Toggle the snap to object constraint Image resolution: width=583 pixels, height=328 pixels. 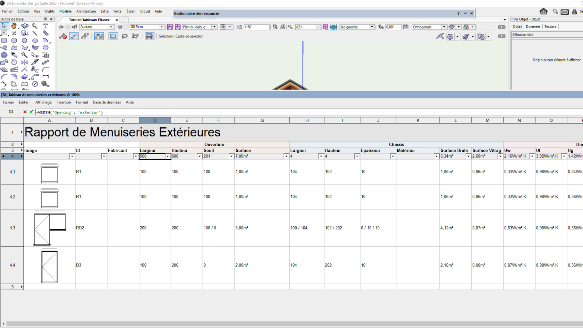point(74,36)
